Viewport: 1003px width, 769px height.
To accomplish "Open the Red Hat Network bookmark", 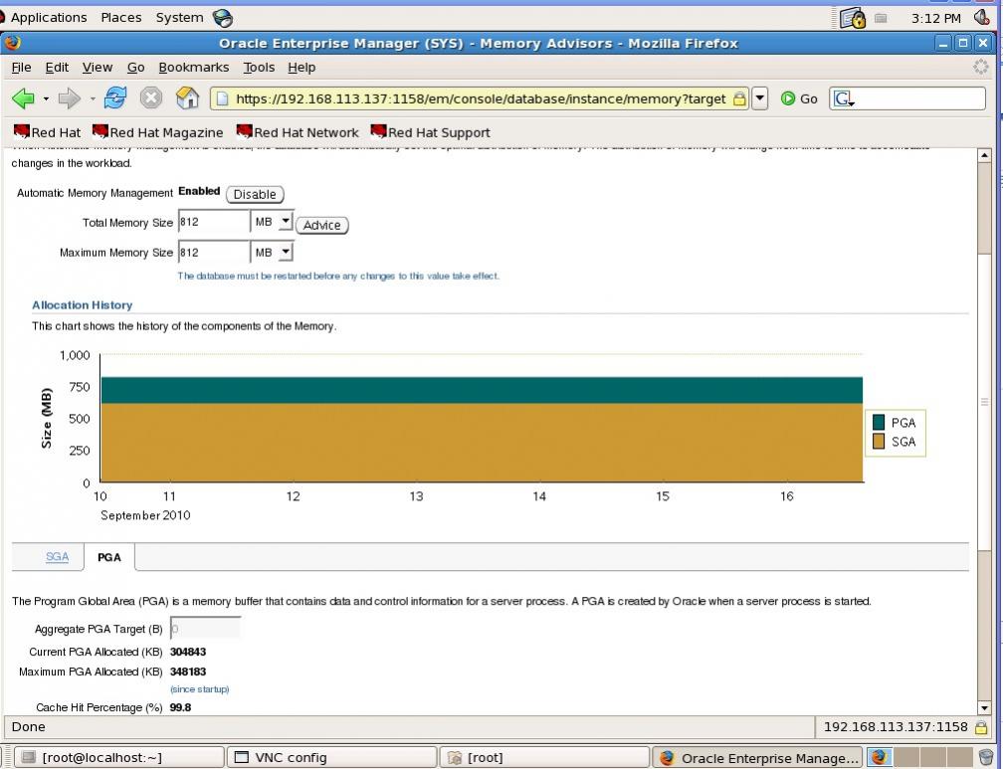I will (298, 132).
